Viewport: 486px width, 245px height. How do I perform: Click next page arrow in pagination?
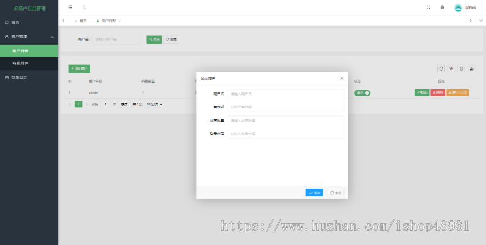coord(87,104)
